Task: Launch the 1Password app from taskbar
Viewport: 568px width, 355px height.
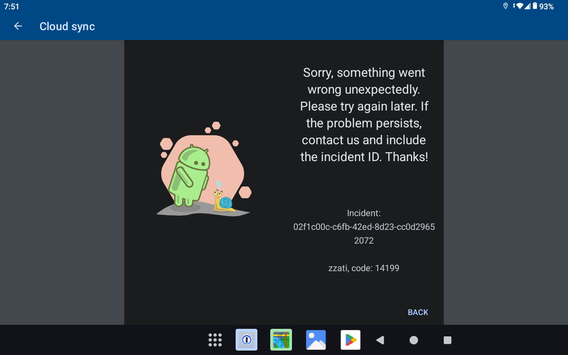Action: [246, 340]
